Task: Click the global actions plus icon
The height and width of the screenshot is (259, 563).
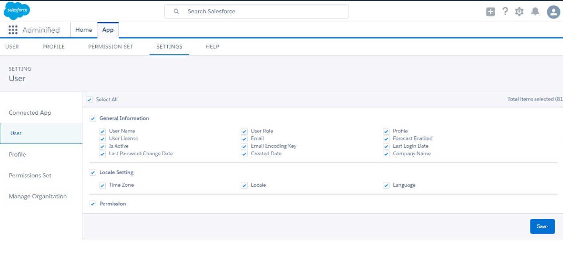Action: pyautogui.click(x=491, y=12)
